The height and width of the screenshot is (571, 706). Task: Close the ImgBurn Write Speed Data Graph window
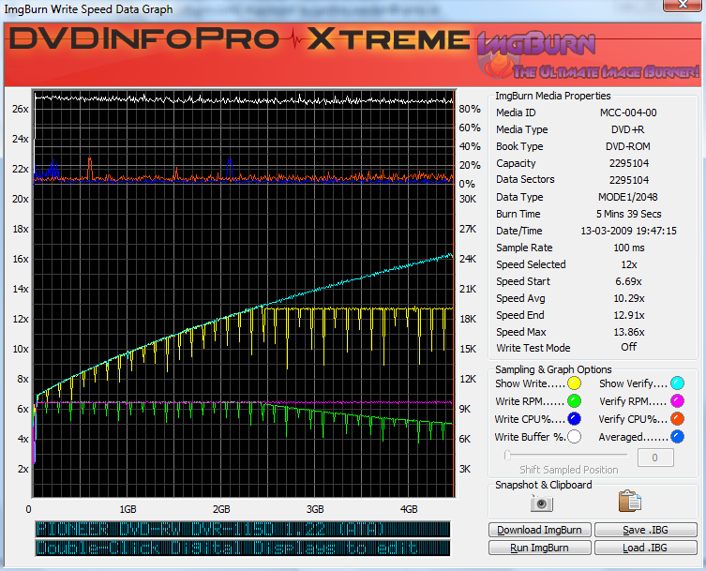click(x=683, y=5)
